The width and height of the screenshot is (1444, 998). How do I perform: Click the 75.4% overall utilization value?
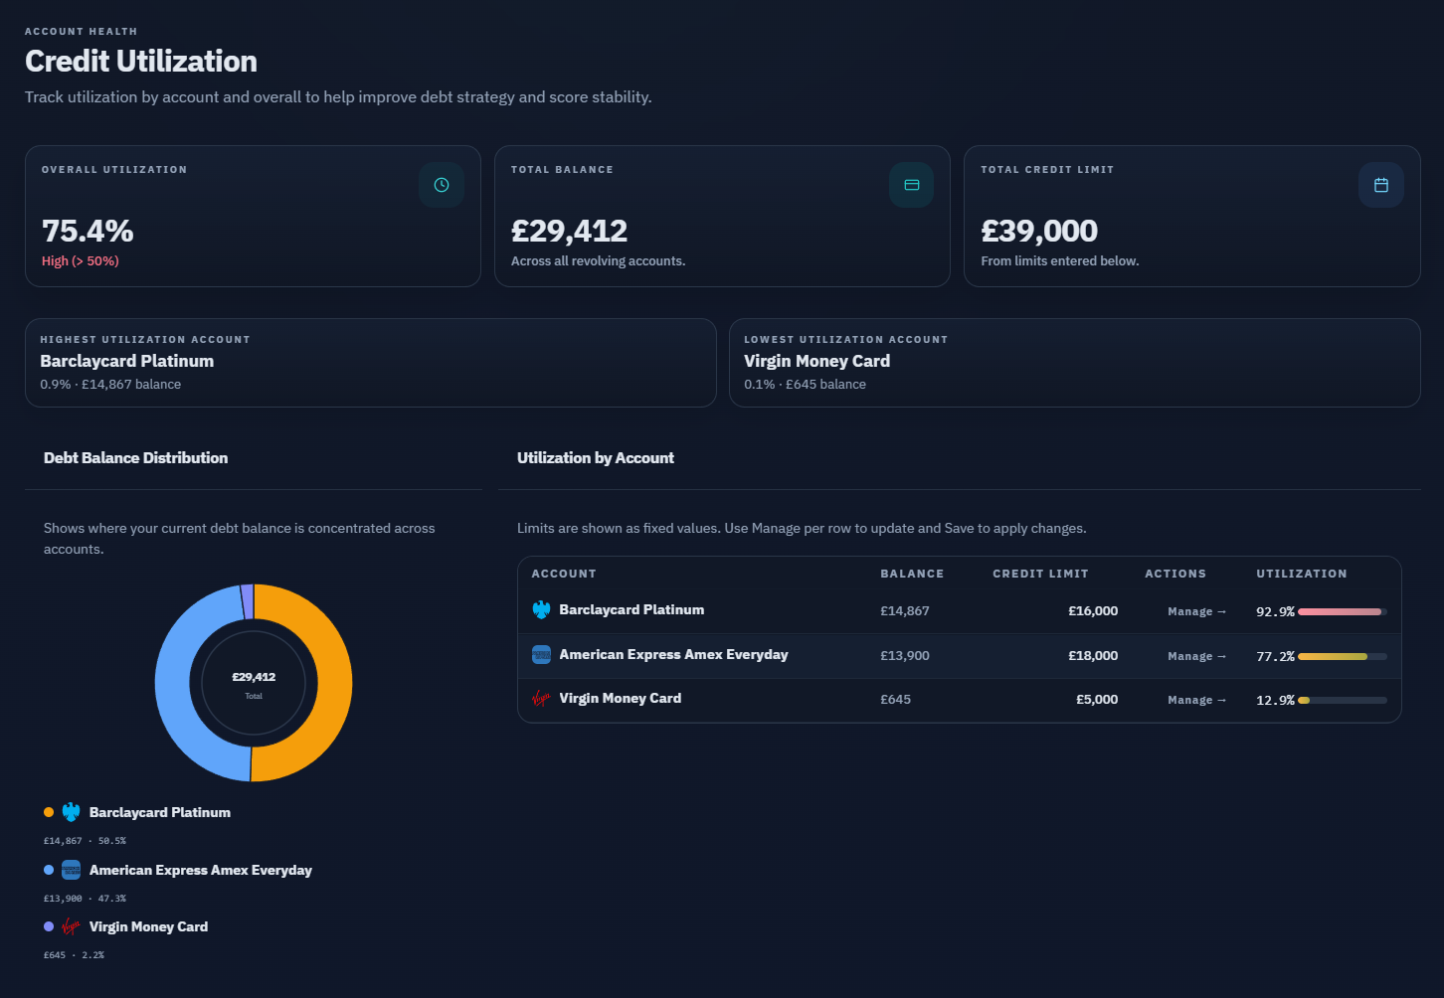coord(88,231)
